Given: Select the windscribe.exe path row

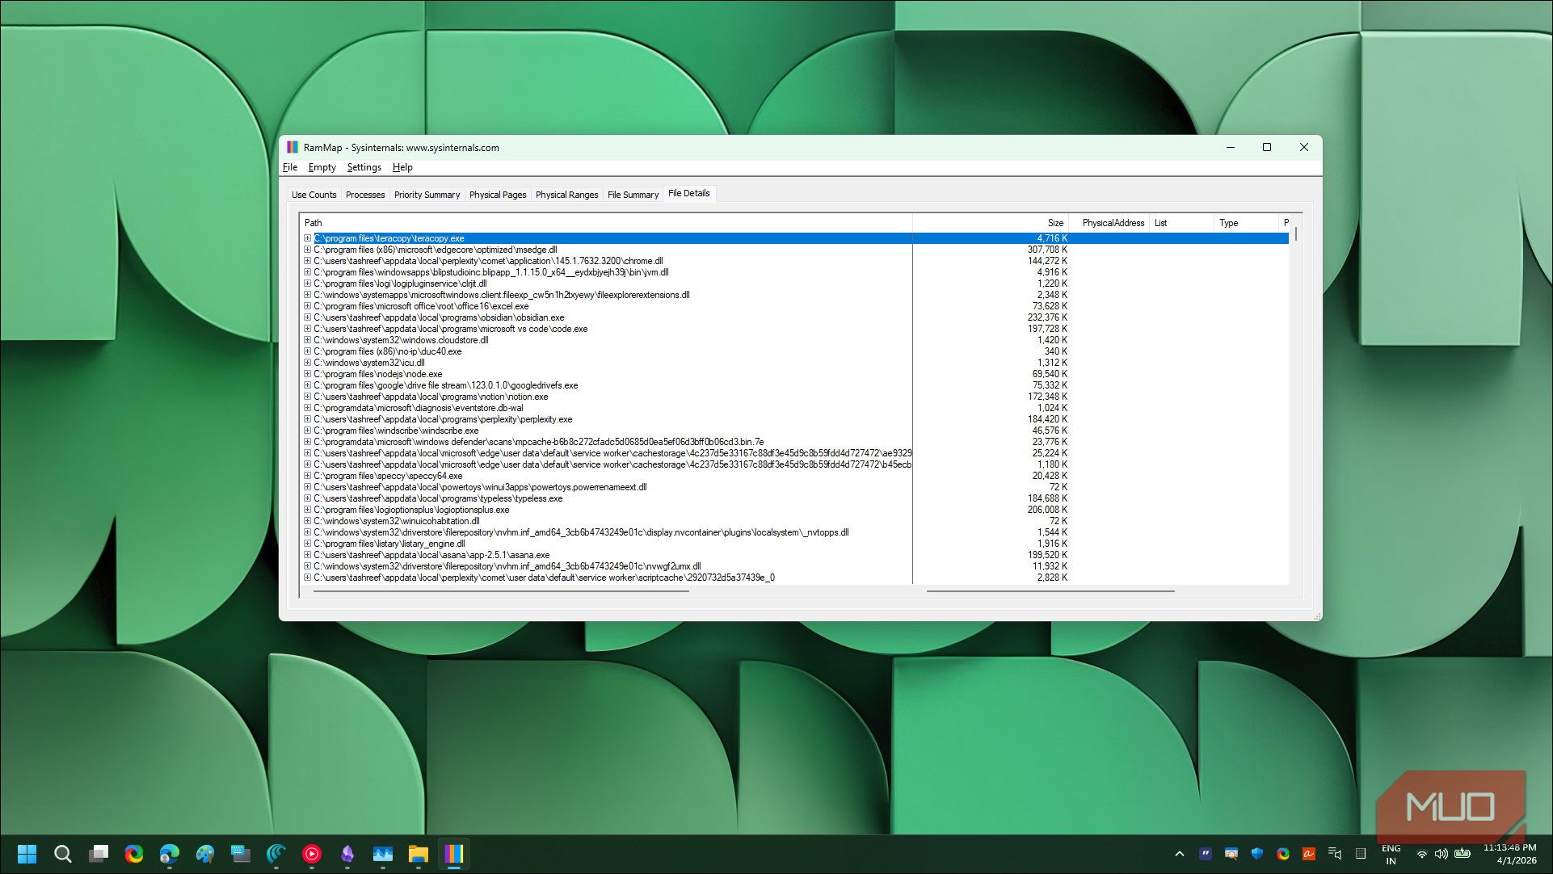Looking at the screenshot, I should (396, 431).
